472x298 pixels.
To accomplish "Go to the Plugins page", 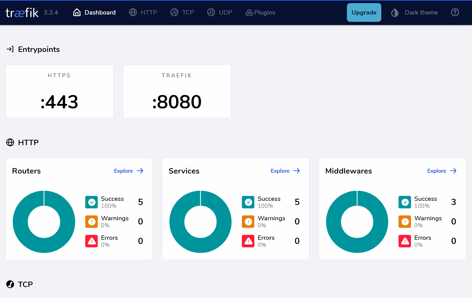I will (x=260, y=12).
